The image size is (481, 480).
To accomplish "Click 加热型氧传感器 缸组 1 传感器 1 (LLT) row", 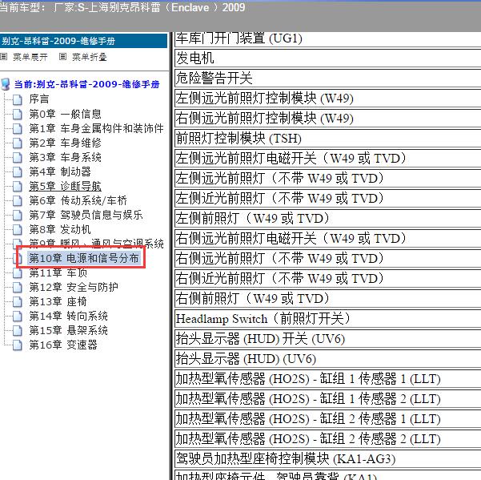I will click(x=327, y=379).
